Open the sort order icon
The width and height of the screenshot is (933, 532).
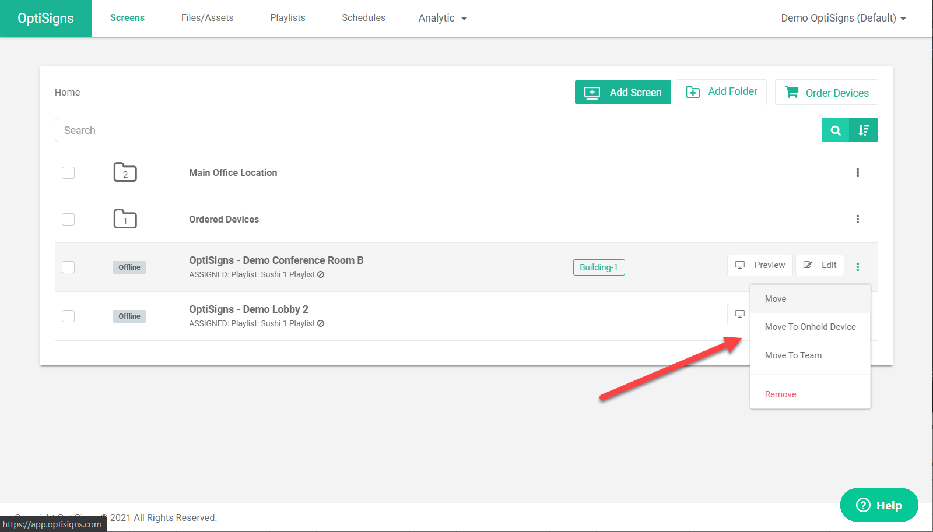tap(864, 131)
